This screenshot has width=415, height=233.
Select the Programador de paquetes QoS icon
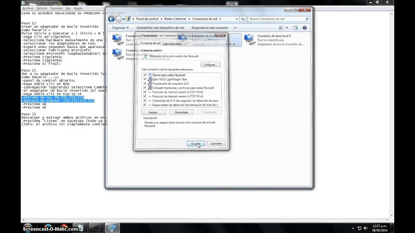(x=150, y=83)
